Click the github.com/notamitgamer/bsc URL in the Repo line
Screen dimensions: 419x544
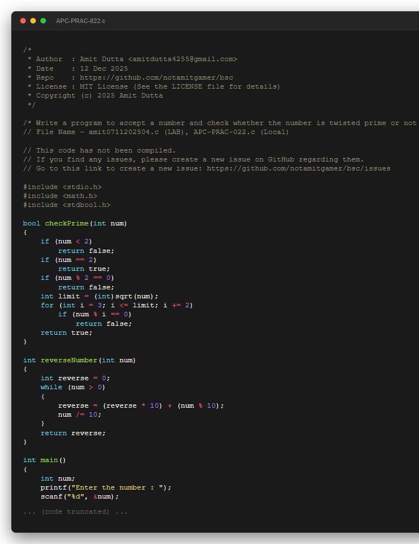pyautogui.click(x=156, y=77)
